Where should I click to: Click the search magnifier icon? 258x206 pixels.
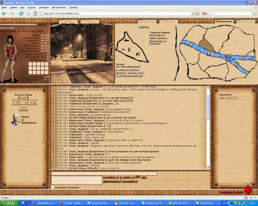[x=254, y=13]
